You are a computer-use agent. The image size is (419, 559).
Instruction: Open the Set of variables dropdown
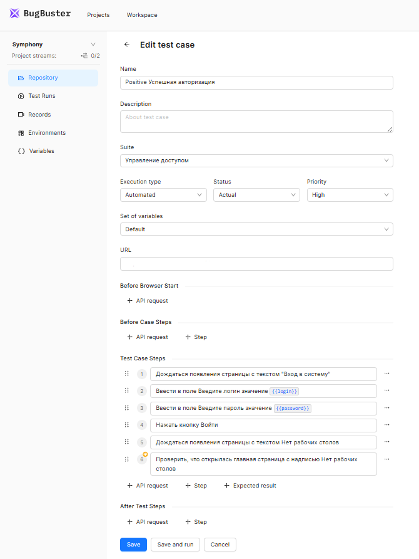(x=256, y=229)
